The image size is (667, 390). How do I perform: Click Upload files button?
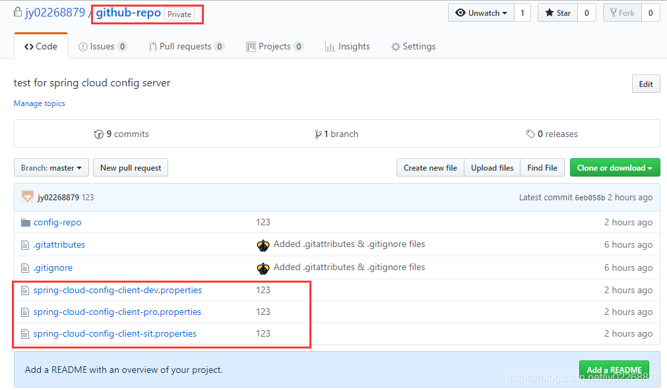(x=492, y=168)
